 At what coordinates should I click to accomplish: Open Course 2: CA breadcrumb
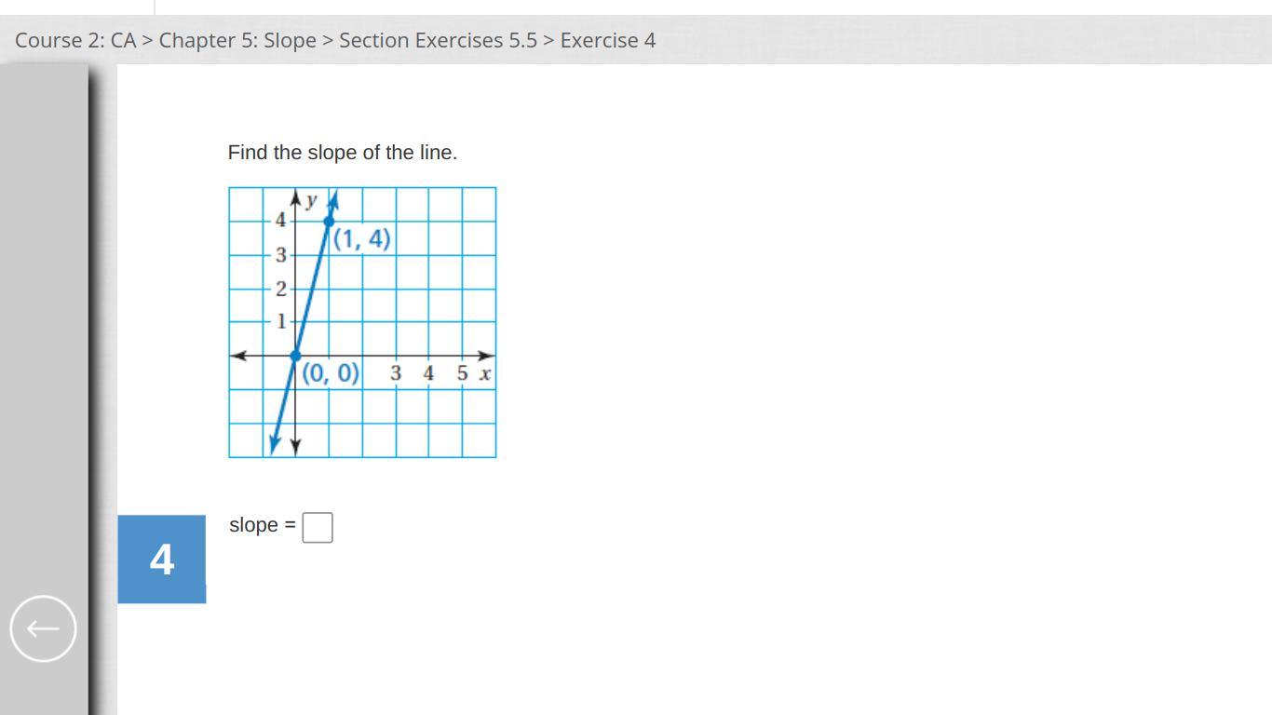tap(75, 40)
